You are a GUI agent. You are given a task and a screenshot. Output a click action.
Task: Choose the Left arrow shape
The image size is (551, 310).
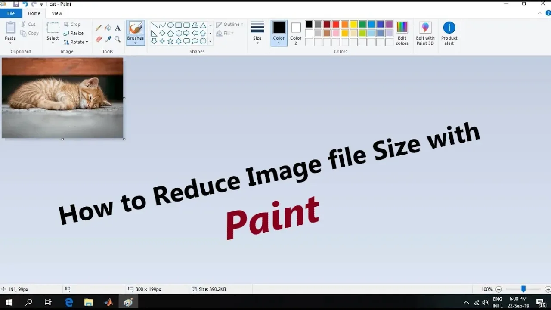point(195,33)
